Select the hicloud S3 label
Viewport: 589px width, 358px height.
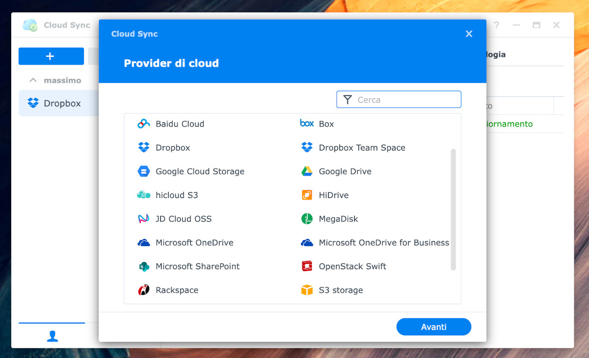pyautogui.click(x=177, y=195)
